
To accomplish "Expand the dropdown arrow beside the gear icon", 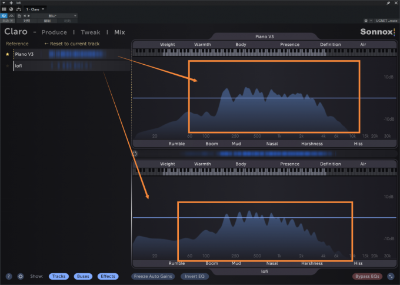I will coord(371,21).
